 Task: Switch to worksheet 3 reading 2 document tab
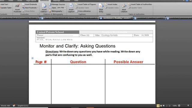click(x=149, y=18)
